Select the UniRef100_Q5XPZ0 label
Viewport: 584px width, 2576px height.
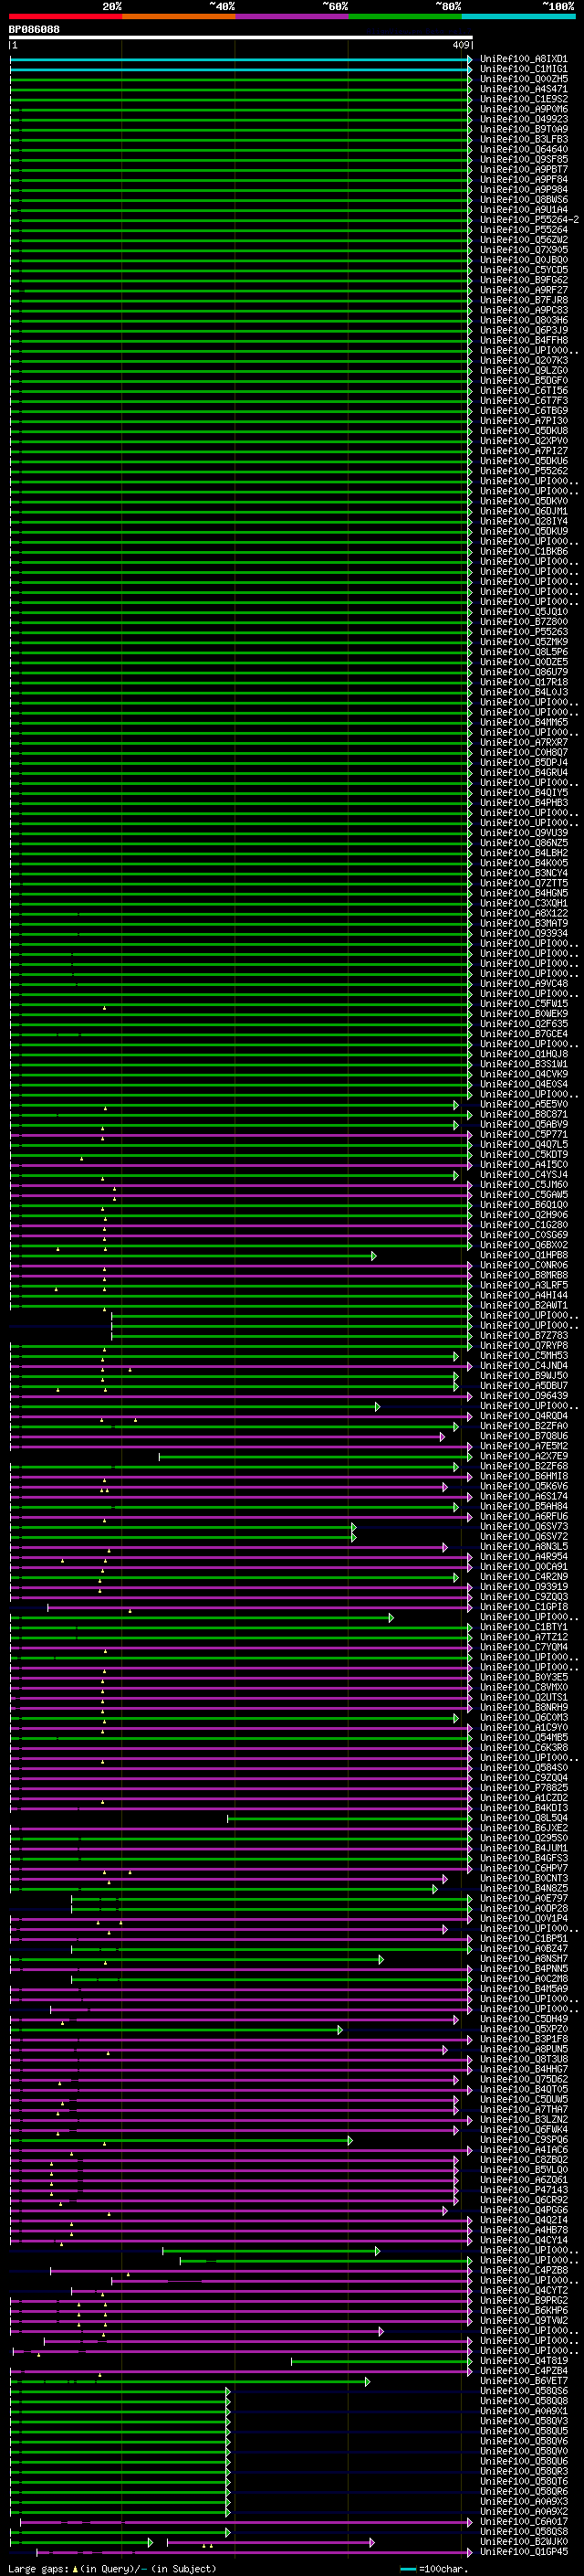point(524,2030)
